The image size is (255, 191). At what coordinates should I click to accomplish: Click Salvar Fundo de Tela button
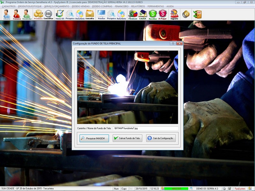(x=127, y=138)
